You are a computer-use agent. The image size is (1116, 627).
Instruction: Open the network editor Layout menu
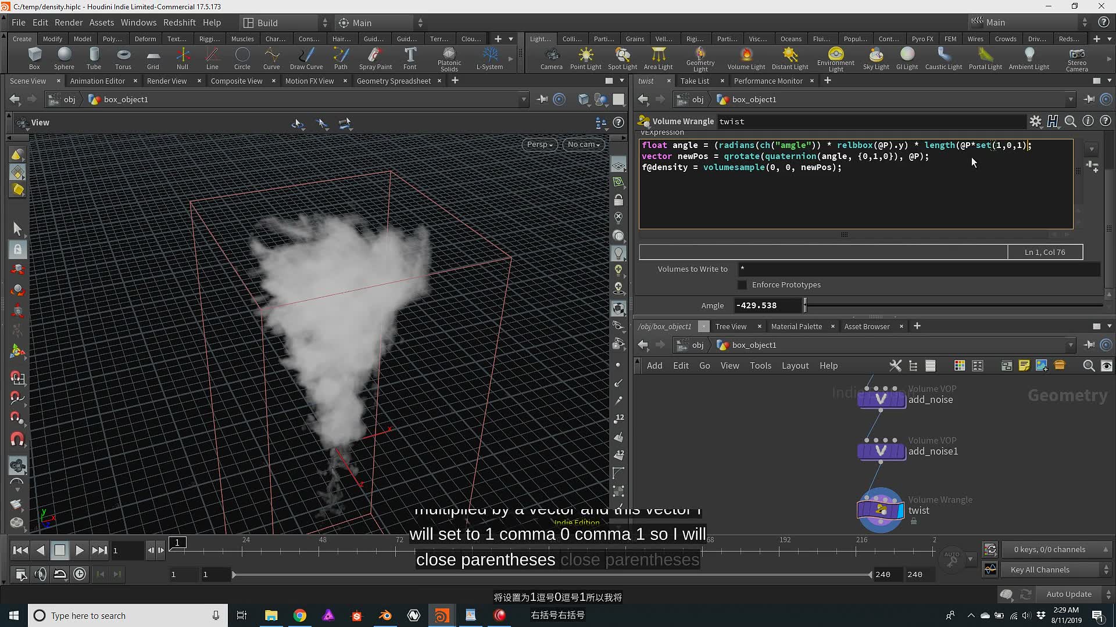click(x=795, y=366)
